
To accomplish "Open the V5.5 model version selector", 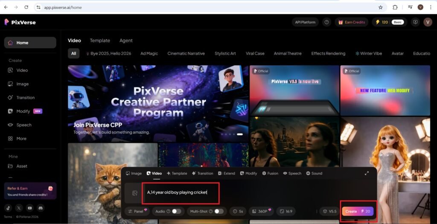I will point(329,211).
